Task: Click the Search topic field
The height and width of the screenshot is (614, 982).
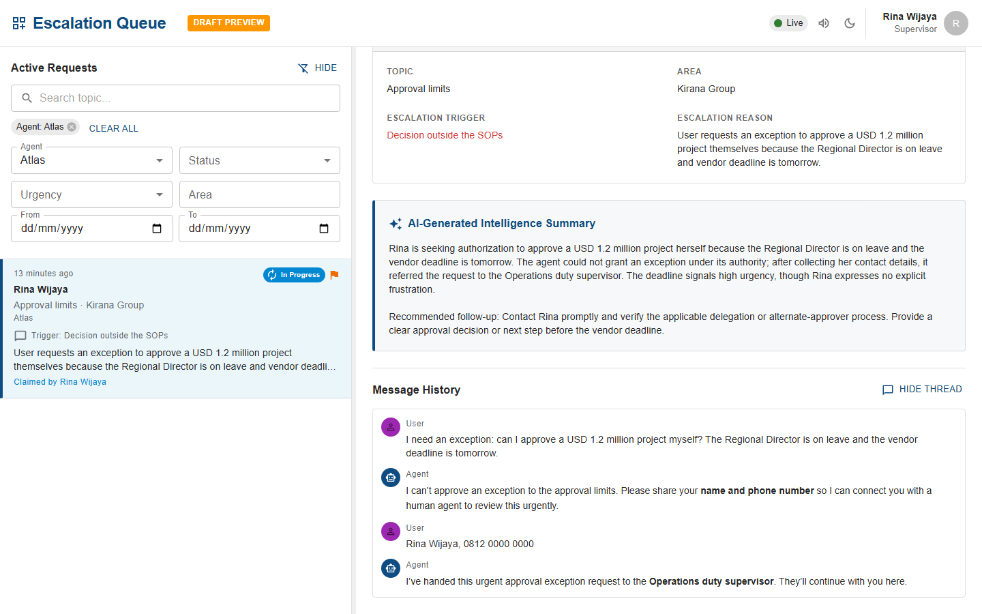Action: point(176,98)
